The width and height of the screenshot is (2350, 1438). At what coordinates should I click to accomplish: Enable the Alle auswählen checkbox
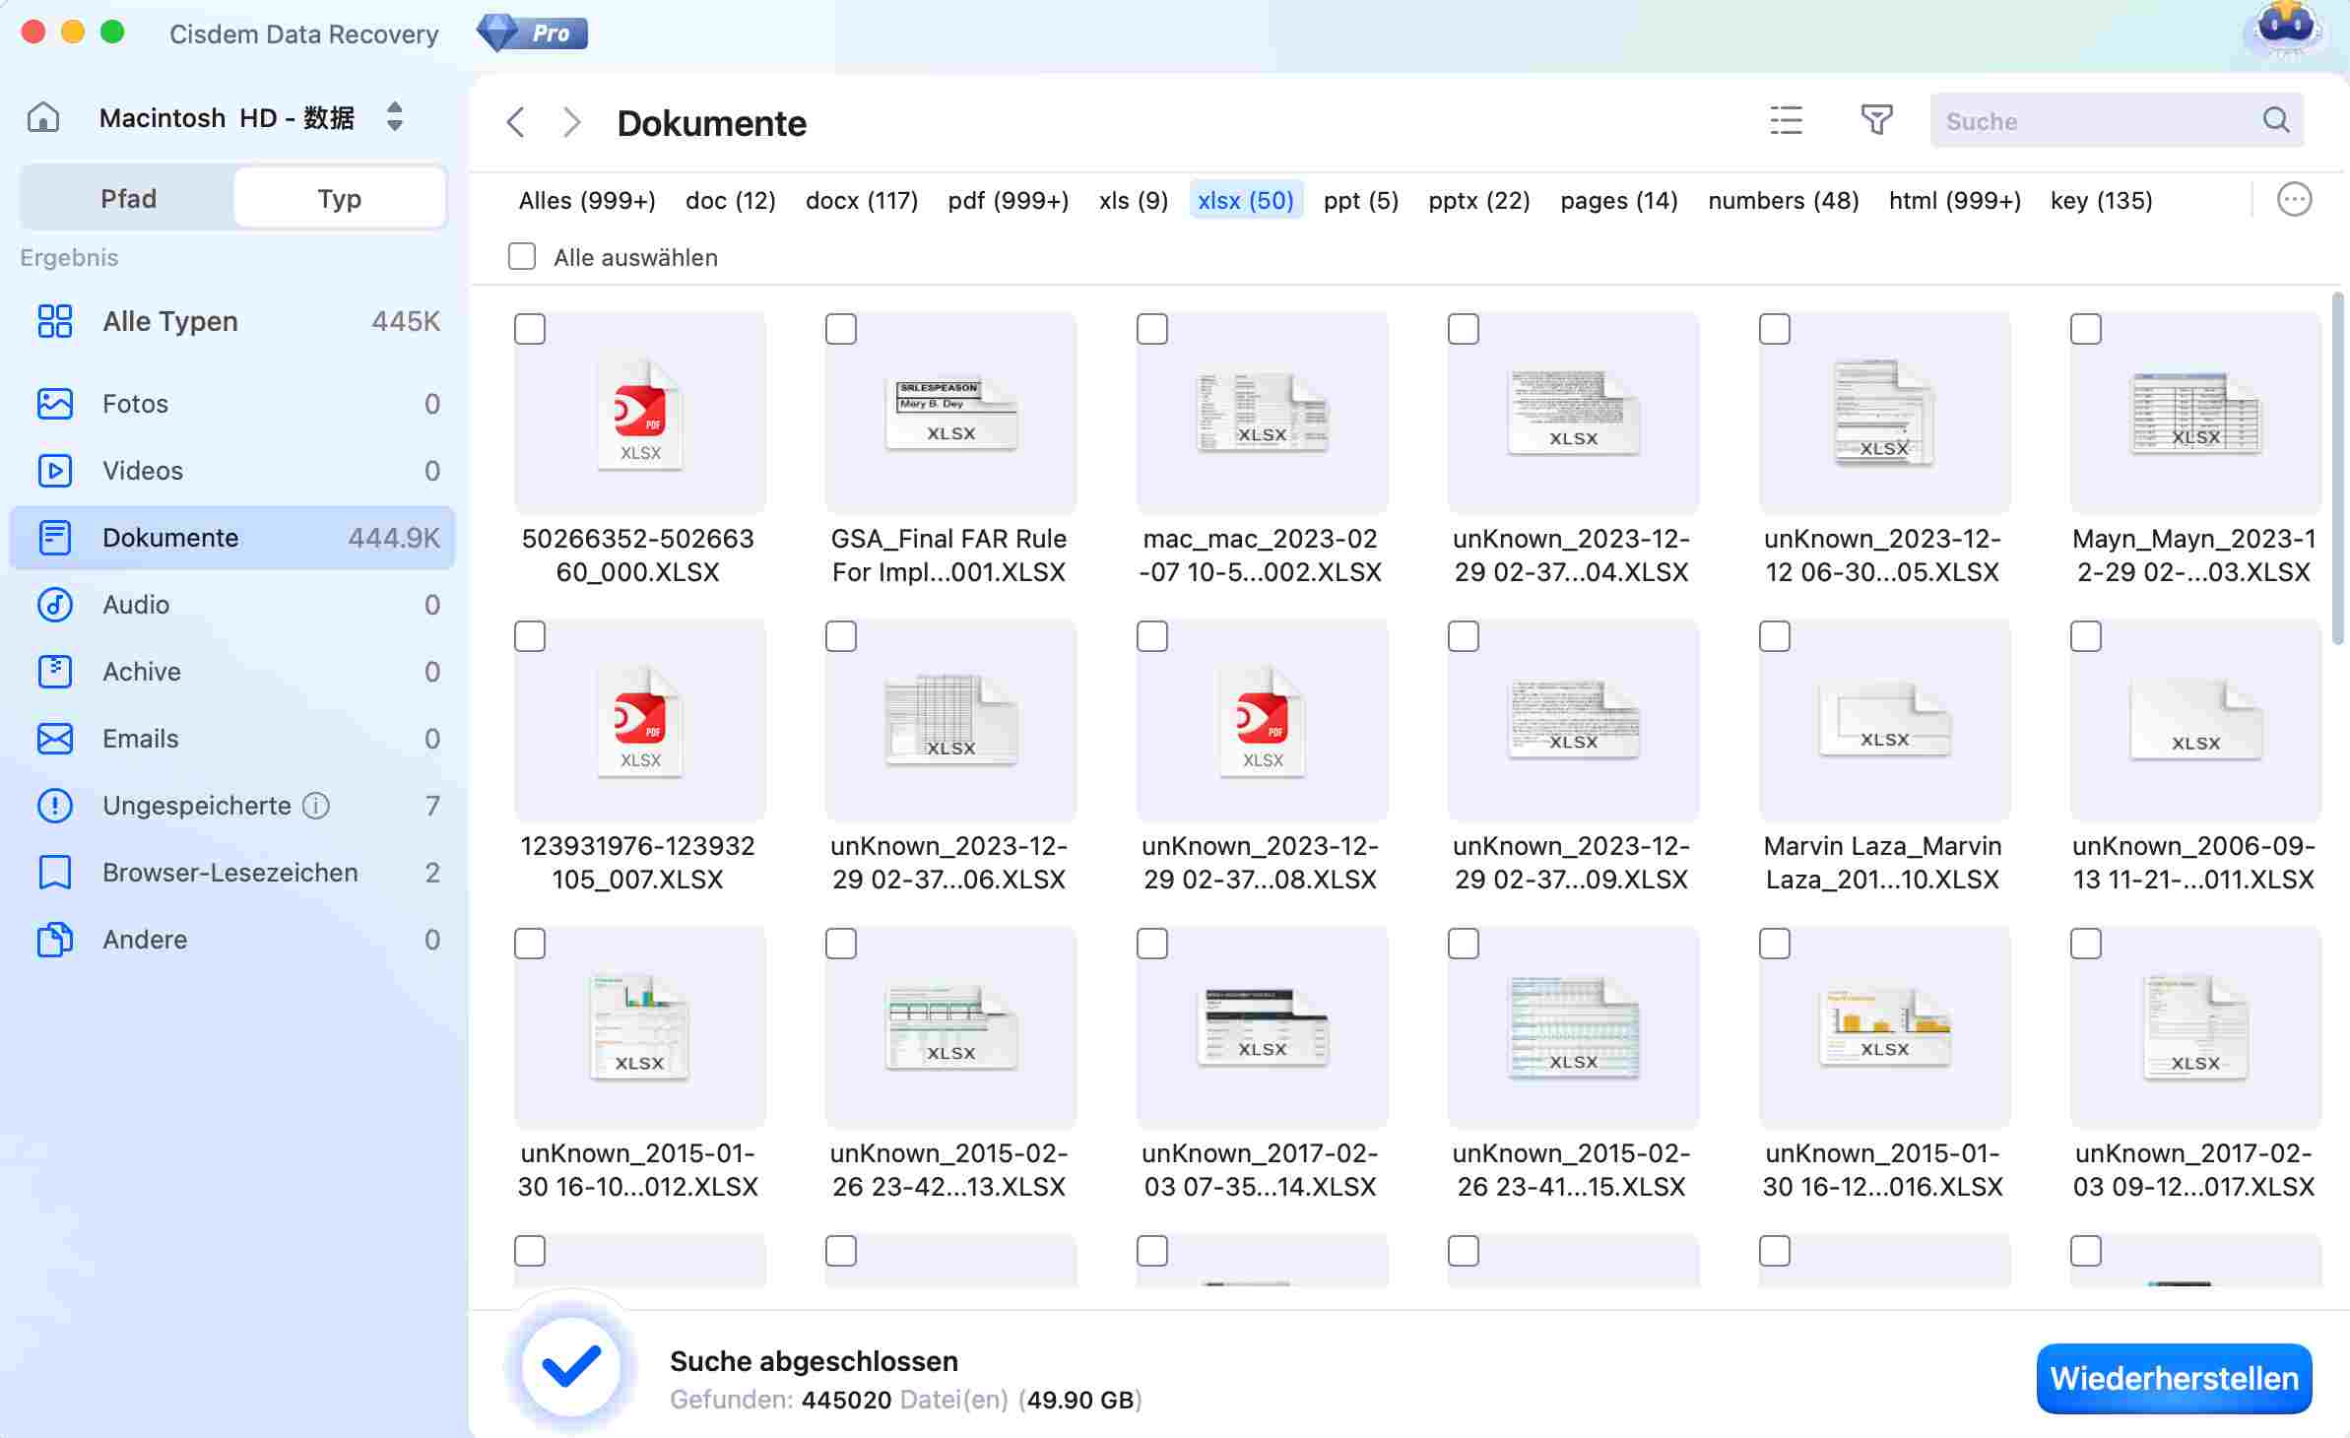(520, 256)
